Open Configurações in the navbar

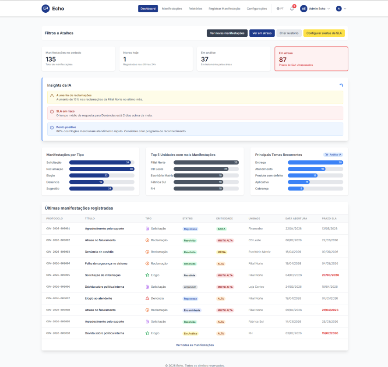pyautogui.click(x=257, y=9)
